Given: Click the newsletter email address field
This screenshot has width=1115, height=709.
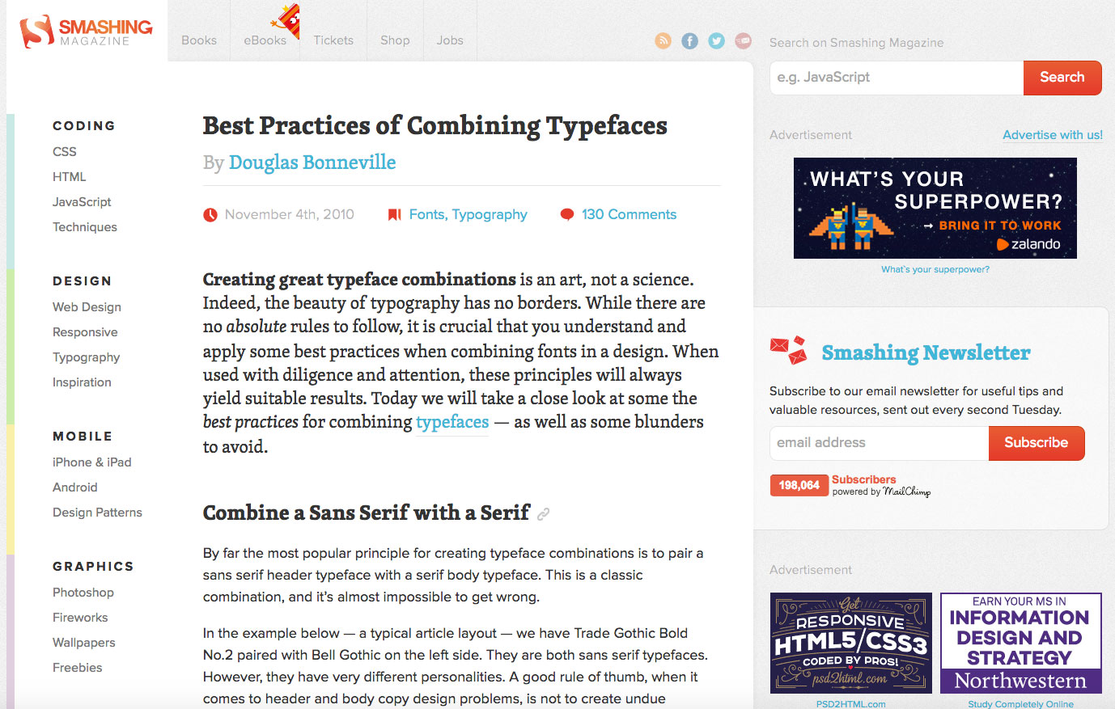Looking at the screenshot, I should [x=879, y=443].
